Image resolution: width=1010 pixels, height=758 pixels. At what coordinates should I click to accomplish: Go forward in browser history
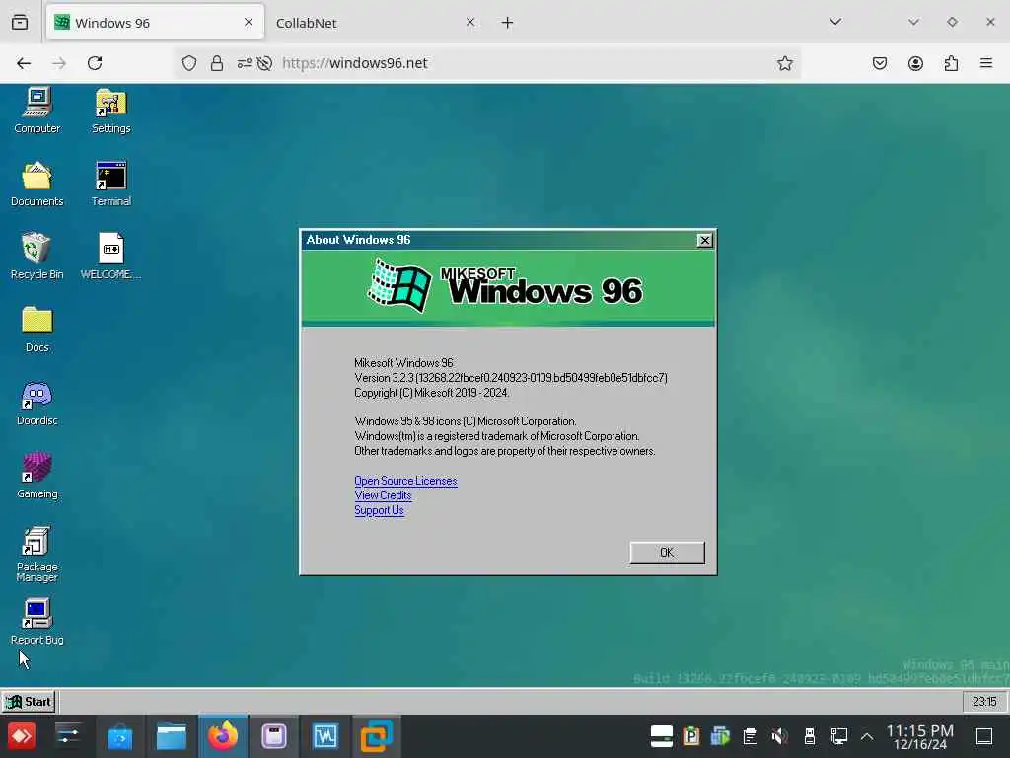click(x=59, y=63)
